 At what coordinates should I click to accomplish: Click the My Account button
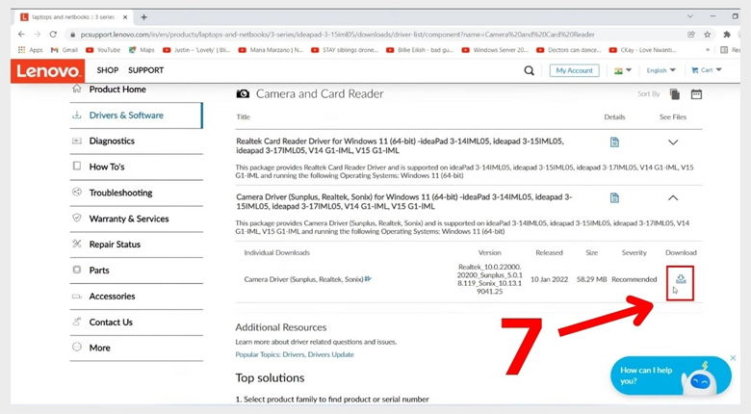point(574,70)
